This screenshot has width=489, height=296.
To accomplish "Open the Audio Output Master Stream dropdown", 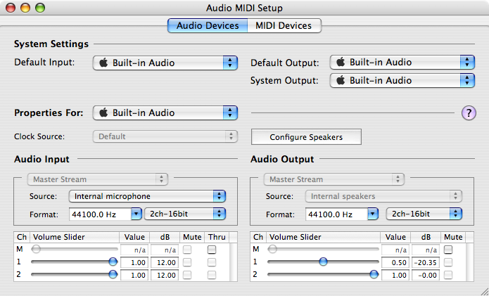I will point(334,179).
